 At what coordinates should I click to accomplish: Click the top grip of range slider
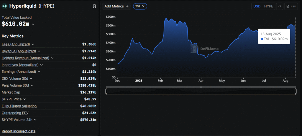201,87
